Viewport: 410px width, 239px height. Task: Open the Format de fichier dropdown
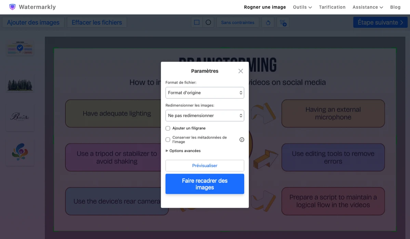pos(205,93)
